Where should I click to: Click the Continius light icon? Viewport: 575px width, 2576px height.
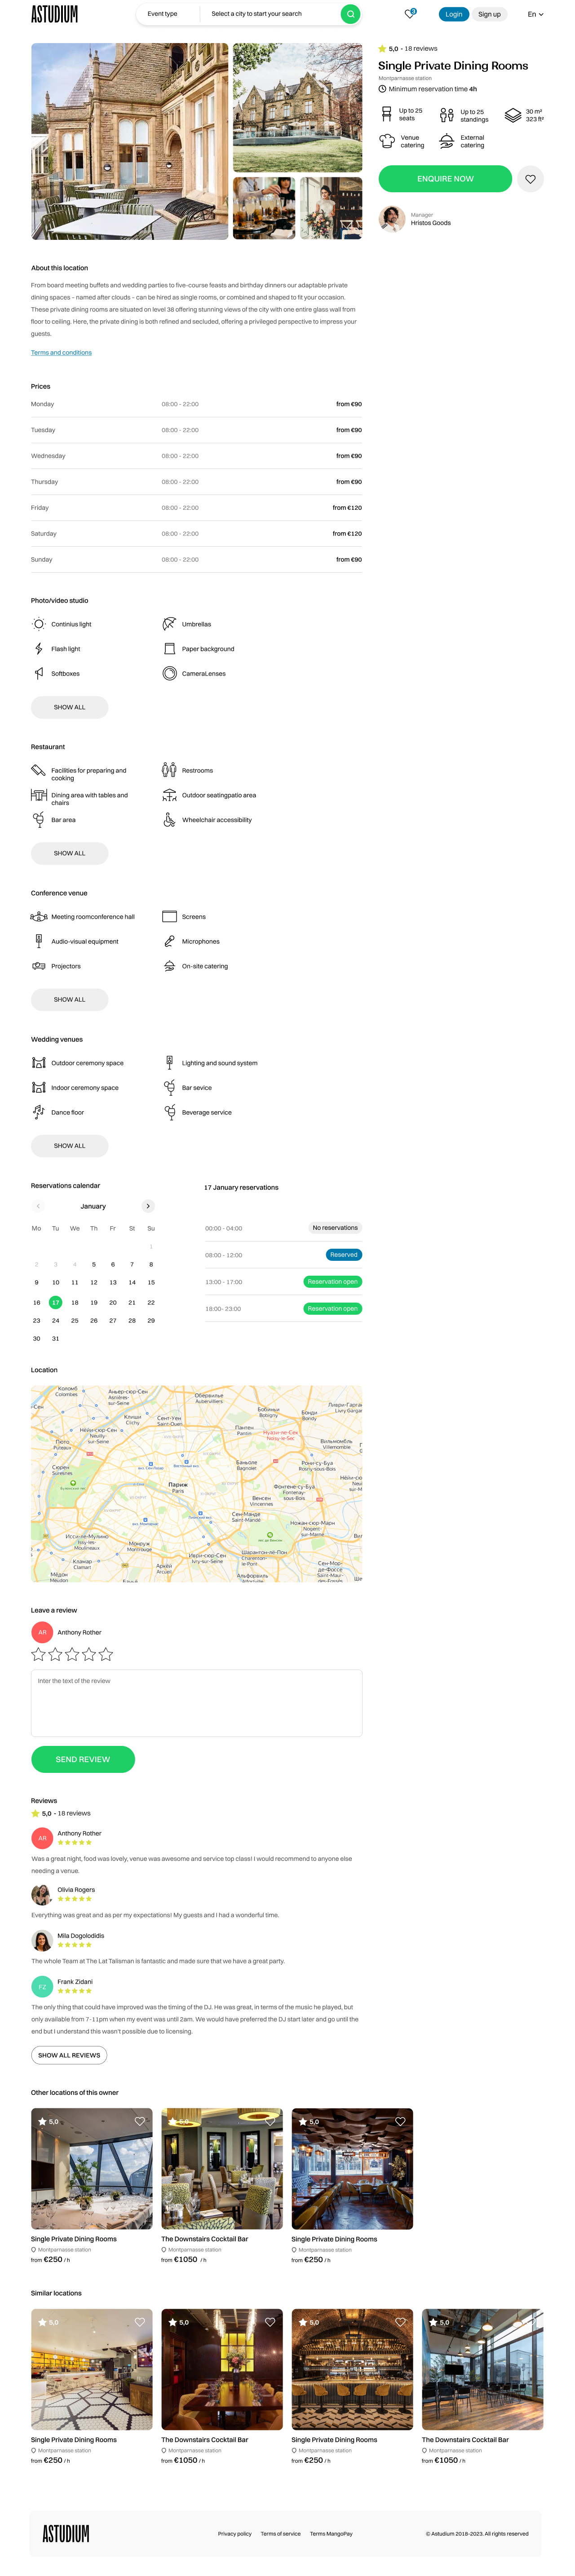(39, 624)
